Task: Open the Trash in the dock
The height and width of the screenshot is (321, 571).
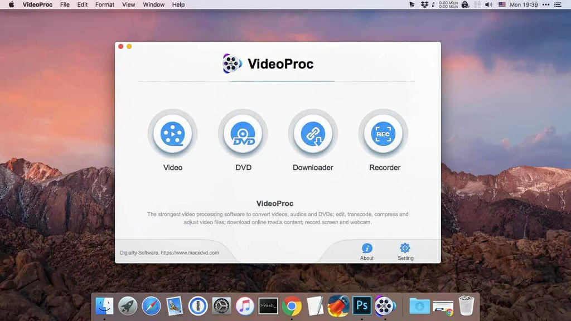Action: point(466,306)
